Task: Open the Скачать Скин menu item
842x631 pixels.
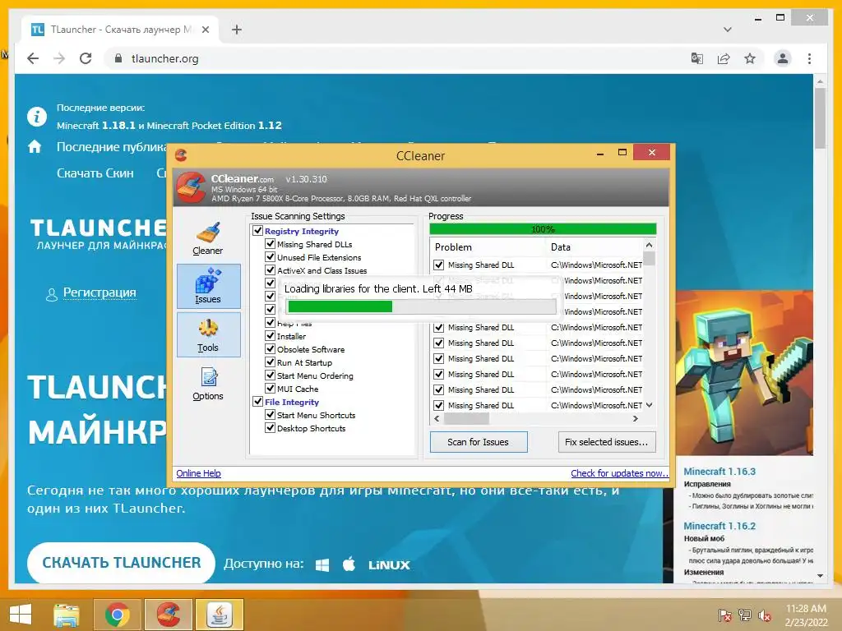Action: pyautogui.click(x=95, y=173)
